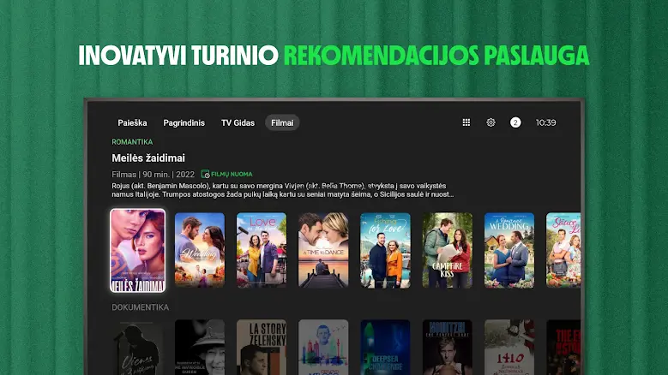The image size is (668, 375).
Task: Open the A Romance Wedding poster
Action: click(509, 250)
